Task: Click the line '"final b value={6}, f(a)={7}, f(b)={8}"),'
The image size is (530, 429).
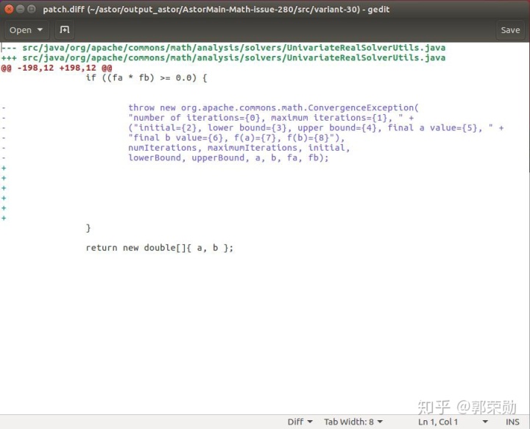Action: [236, 138]
